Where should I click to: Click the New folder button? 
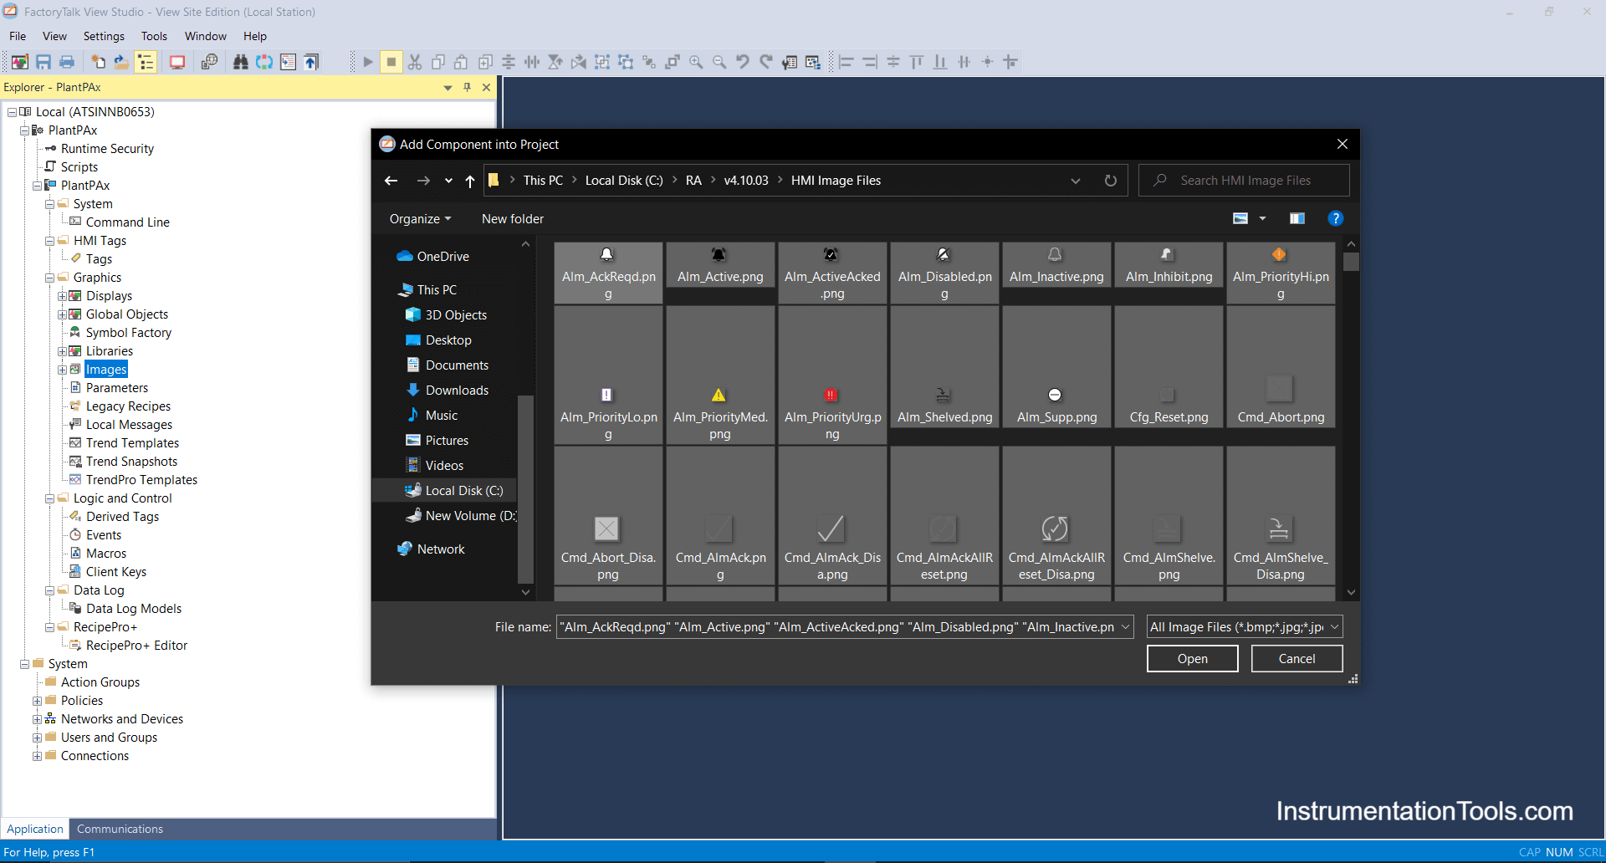tap(513, 219)
